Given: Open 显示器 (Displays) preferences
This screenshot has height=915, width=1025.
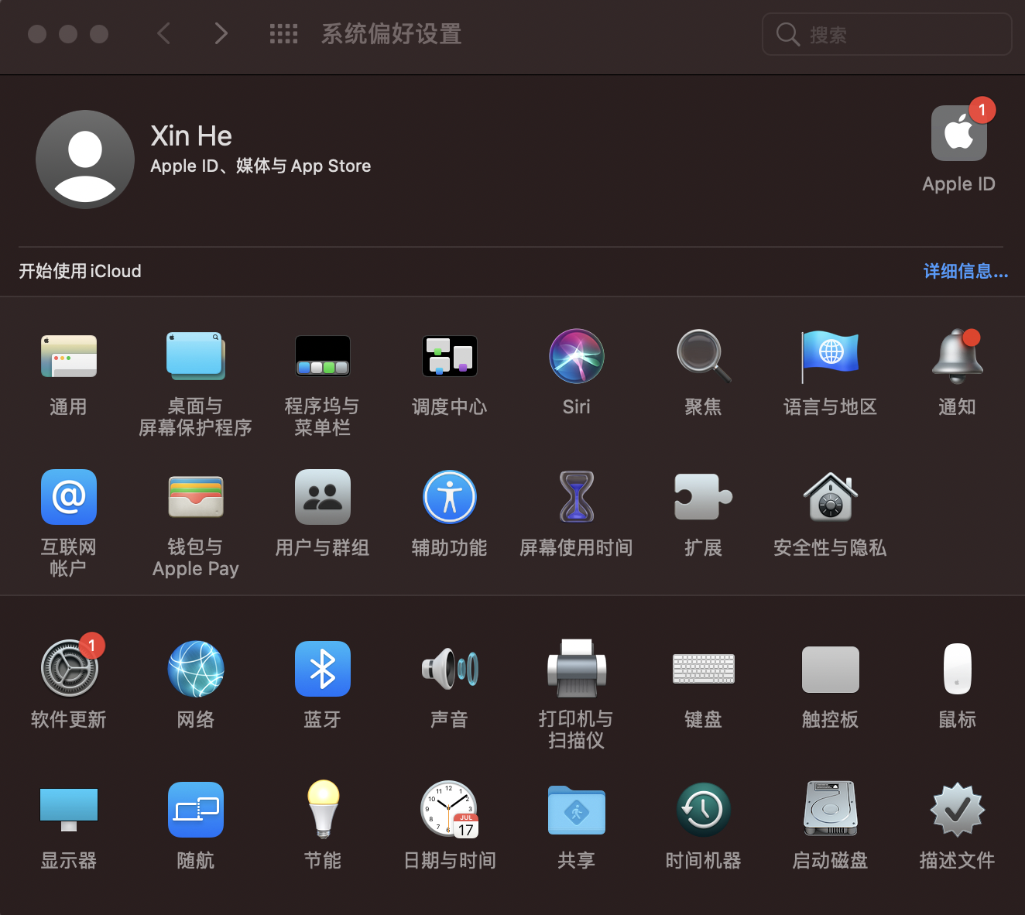Looking at the screenshot, I should coord(69,810).
